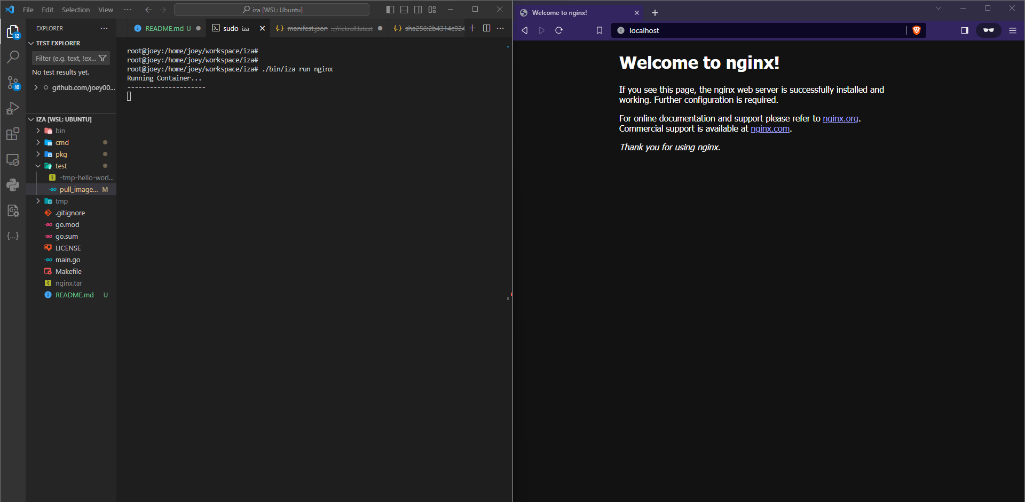Image resolution: width=1025 pixels, height=502 pixels.
Task: Open the Selection menu
Action: (76, 10)
